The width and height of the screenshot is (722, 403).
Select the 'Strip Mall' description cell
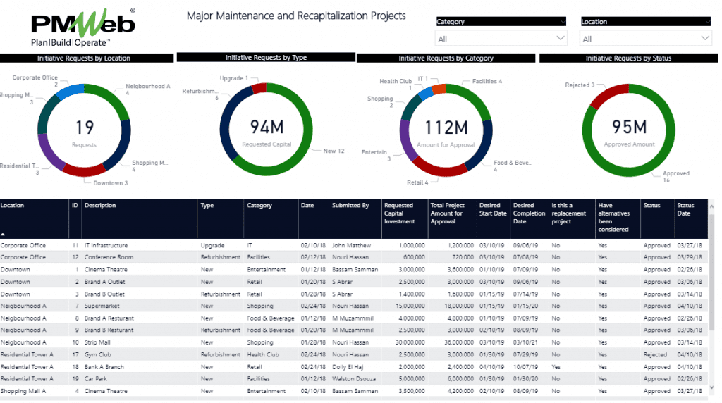[x=97, y=342]
